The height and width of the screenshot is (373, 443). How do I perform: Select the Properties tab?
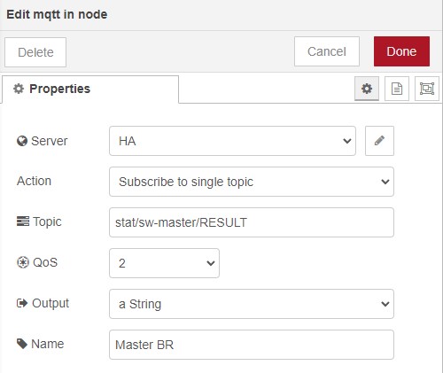(90, 89)
